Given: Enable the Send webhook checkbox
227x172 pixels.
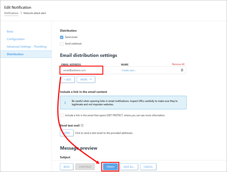Looking at the screenshot, I should pyautogui.click(x=62, y=44).
